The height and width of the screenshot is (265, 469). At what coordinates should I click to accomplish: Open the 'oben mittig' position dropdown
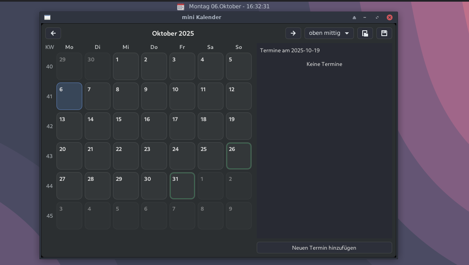(329, 33)
